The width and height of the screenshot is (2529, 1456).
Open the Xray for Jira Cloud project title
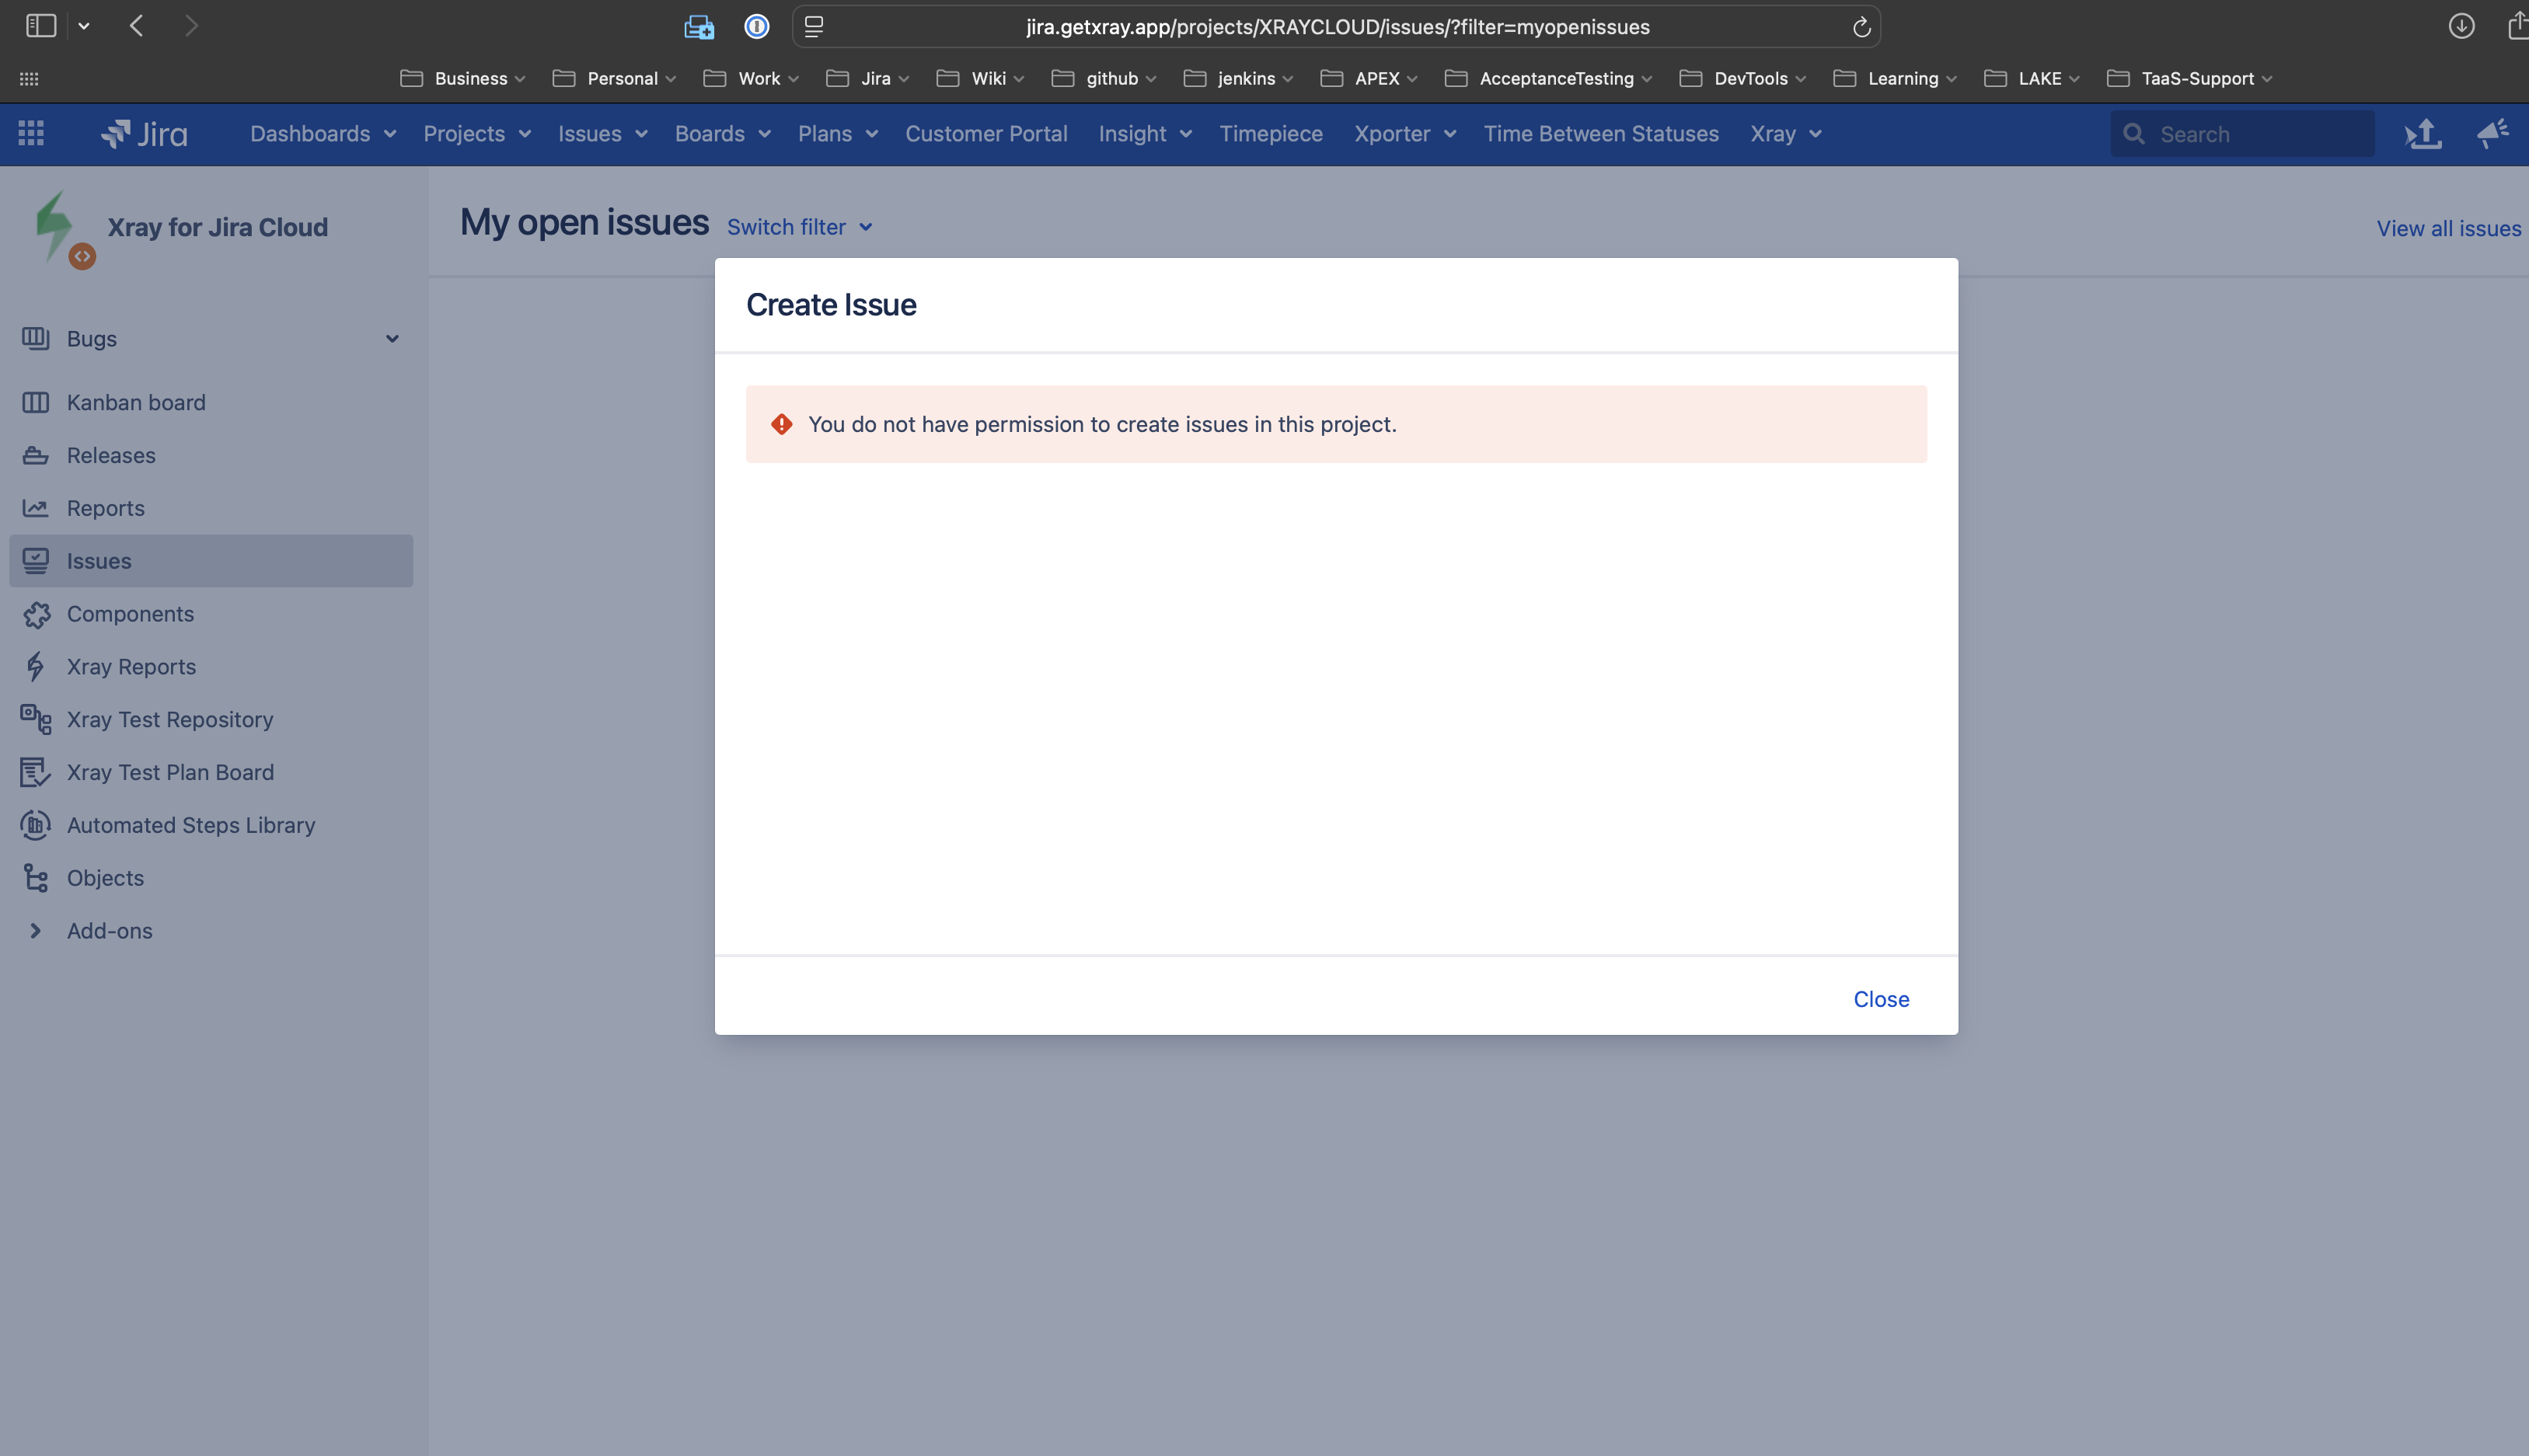tap(217, 227)
